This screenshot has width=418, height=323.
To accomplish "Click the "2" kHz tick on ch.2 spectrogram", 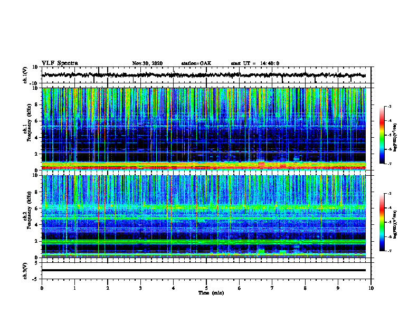I will click(x=36, y=241).
